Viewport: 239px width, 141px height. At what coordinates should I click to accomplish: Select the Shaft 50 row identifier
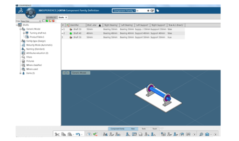pyautogui.click(x=77, y=37)
